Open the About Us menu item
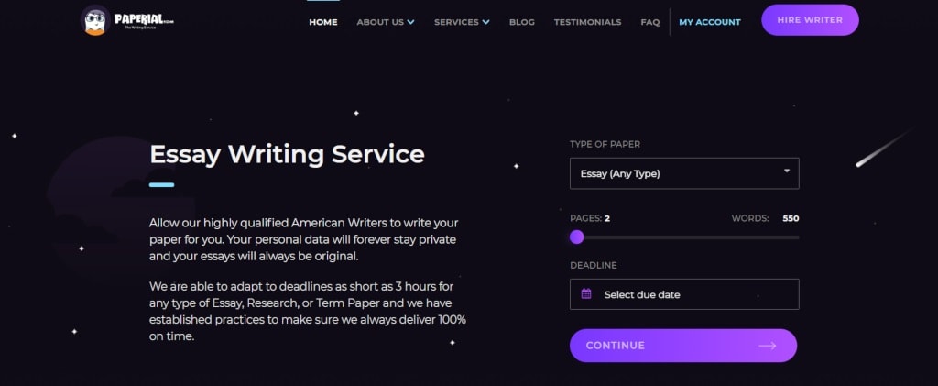 (379, 22)
